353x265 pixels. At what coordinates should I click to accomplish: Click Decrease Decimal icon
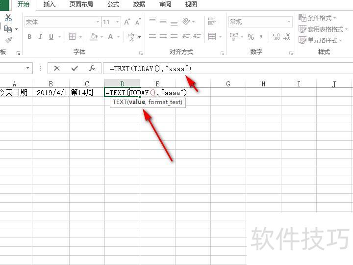287,36
